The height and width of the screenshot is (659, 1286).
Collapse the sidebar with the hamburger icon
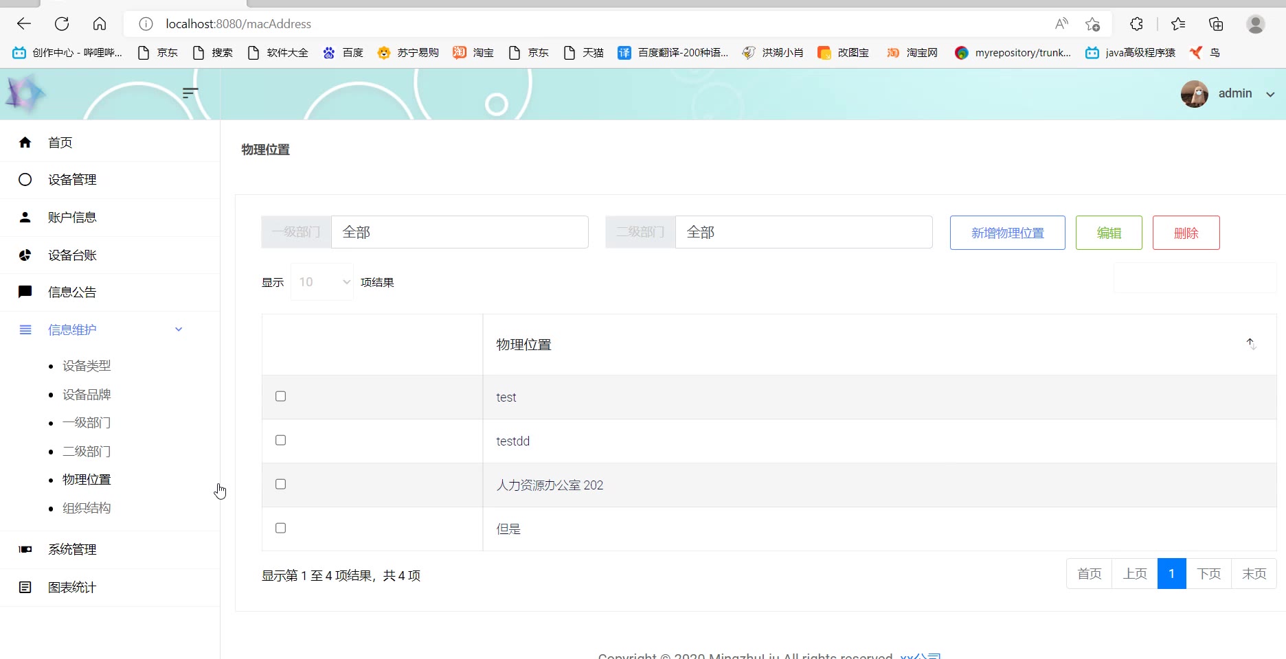pyautogui.click(x=190, y=93)
